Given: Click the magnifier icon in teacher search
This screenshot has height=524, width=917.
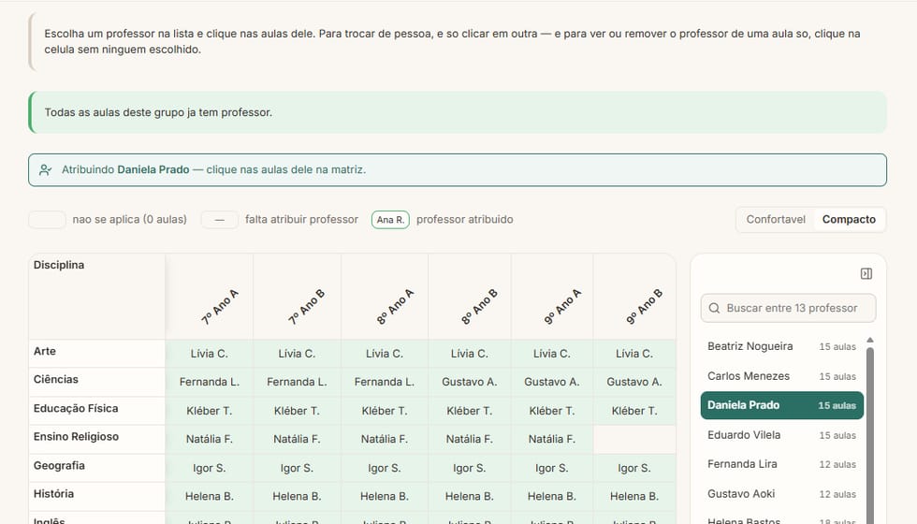Looking at the screenshot, I should point(714,308).
